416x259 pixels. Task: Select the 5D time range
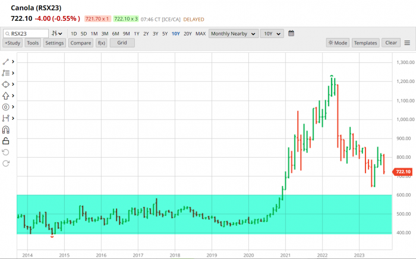[x=84, y=34]
